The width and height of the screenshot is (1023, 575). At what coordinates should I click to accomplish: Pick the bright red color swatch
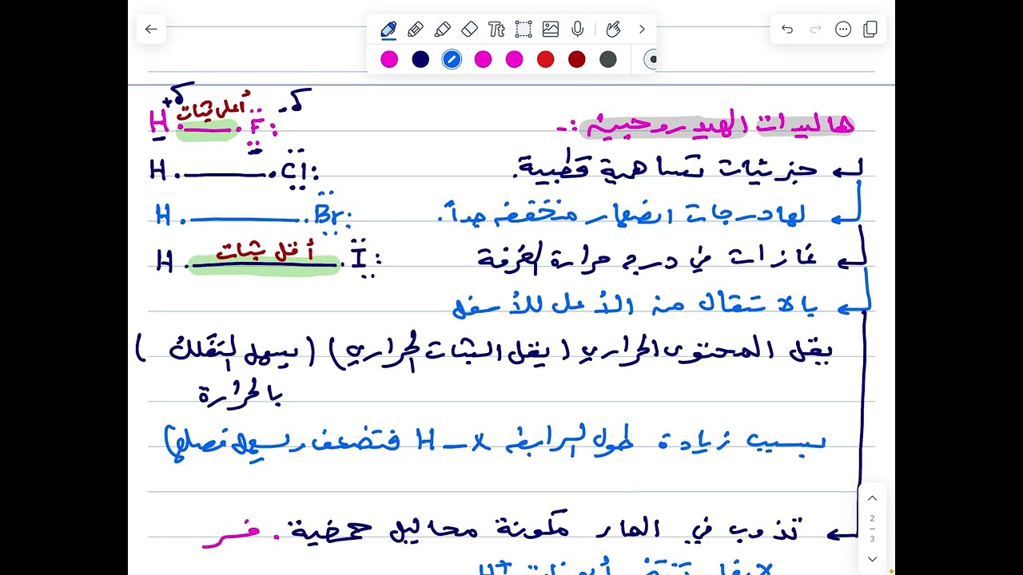pos(545,59)
